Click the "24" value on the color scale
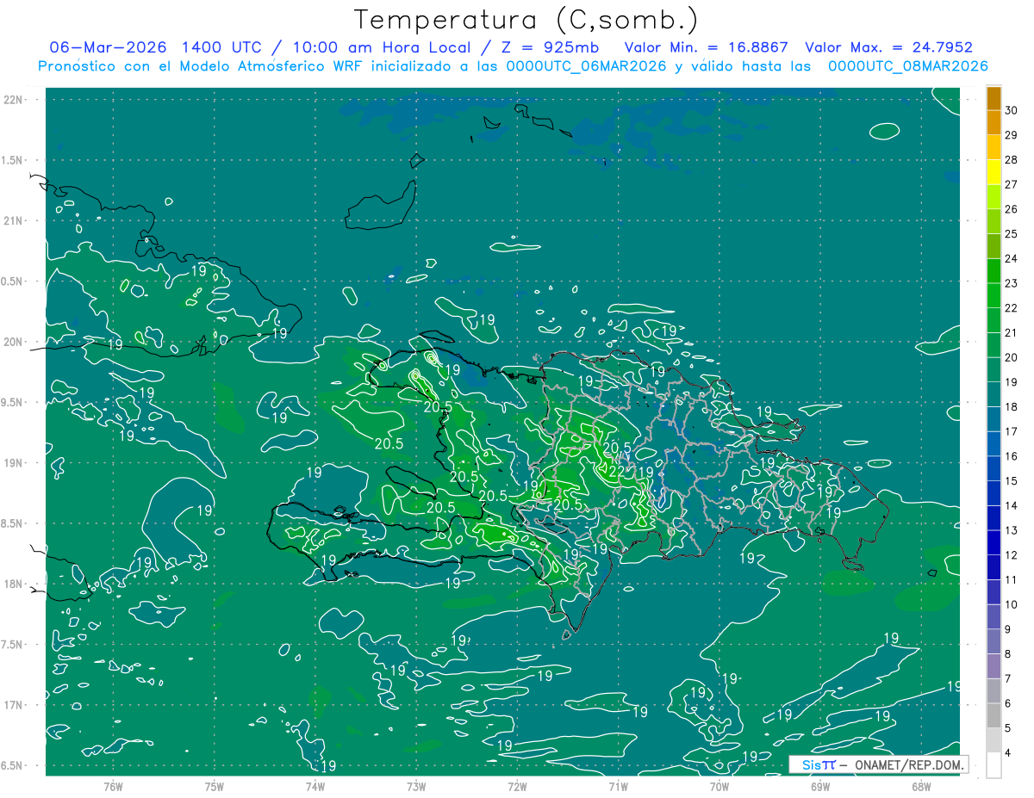1034x798 pixels. (1012, 259)
